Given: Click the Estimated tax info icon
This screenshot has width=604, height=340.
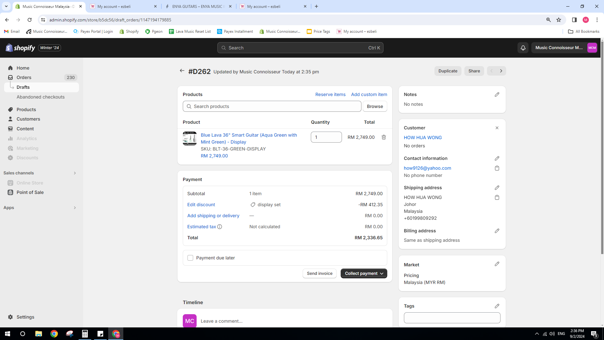Looking at the screenshot, I should tap(220, 227).
